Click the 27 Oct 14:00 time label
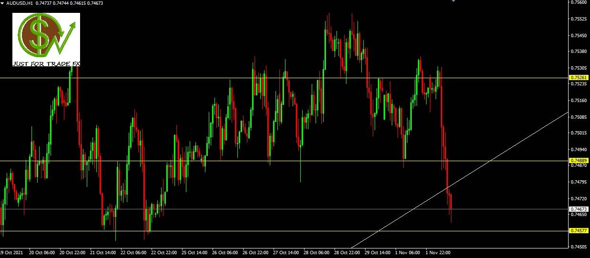Screen dimensions: 590x258 coord(286,252)
